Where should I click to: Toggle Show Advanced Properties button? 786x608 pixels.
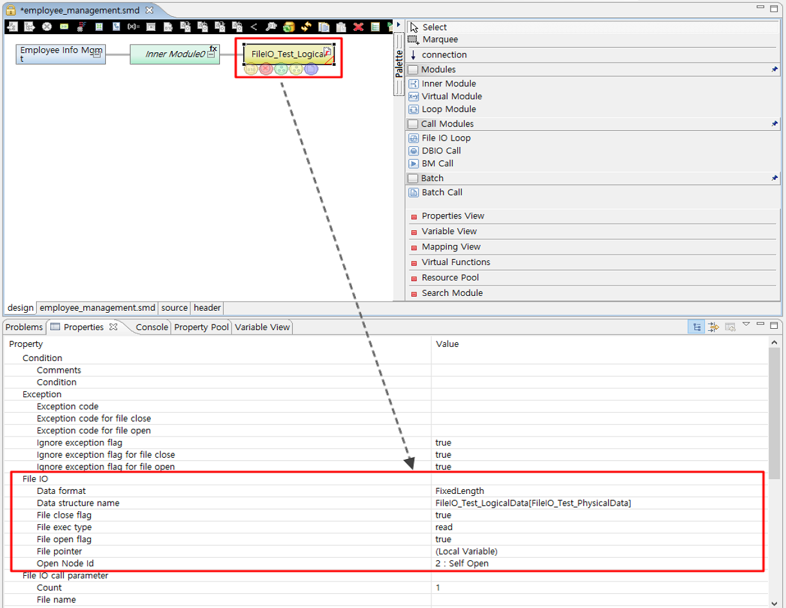click(x=713, y=328)
